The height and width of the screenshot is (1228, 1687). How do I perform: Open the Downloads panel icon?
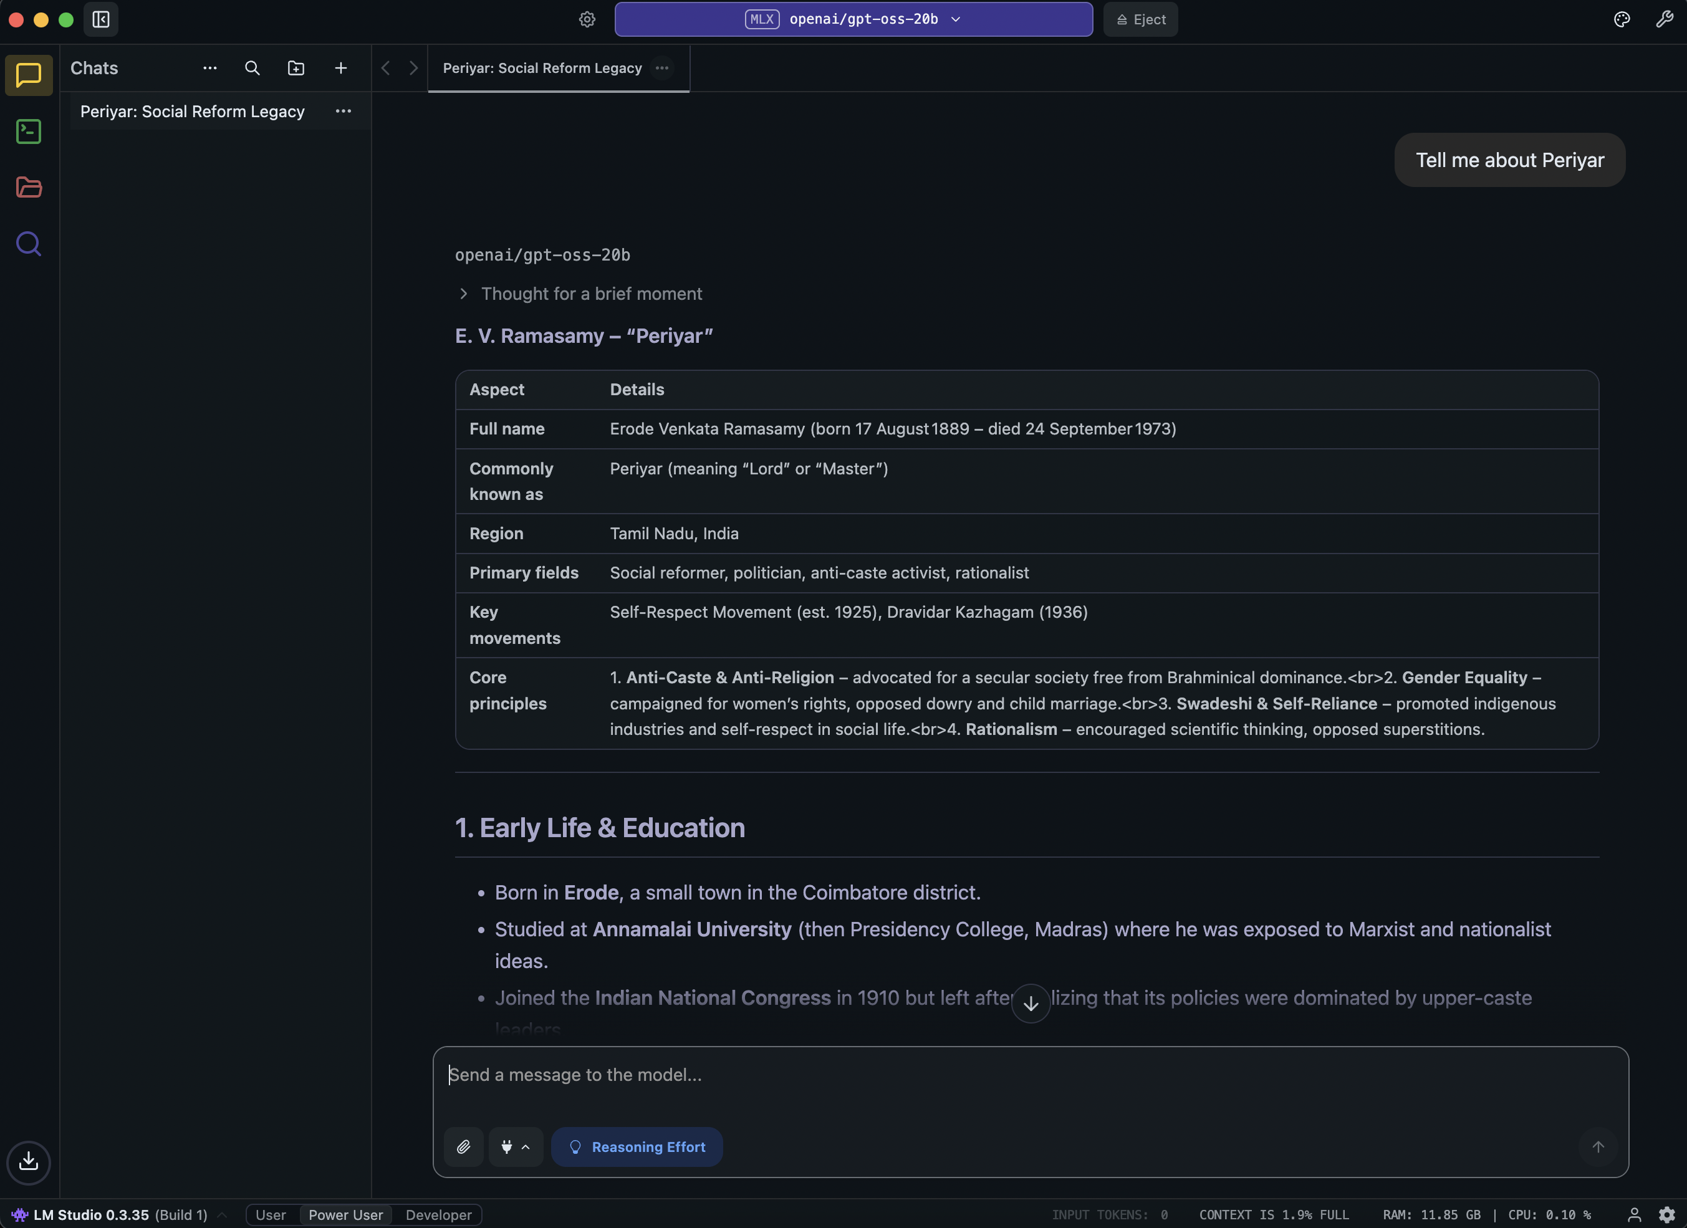coord(28,1161)
